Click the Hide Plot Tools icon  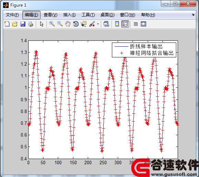[136, 24]
